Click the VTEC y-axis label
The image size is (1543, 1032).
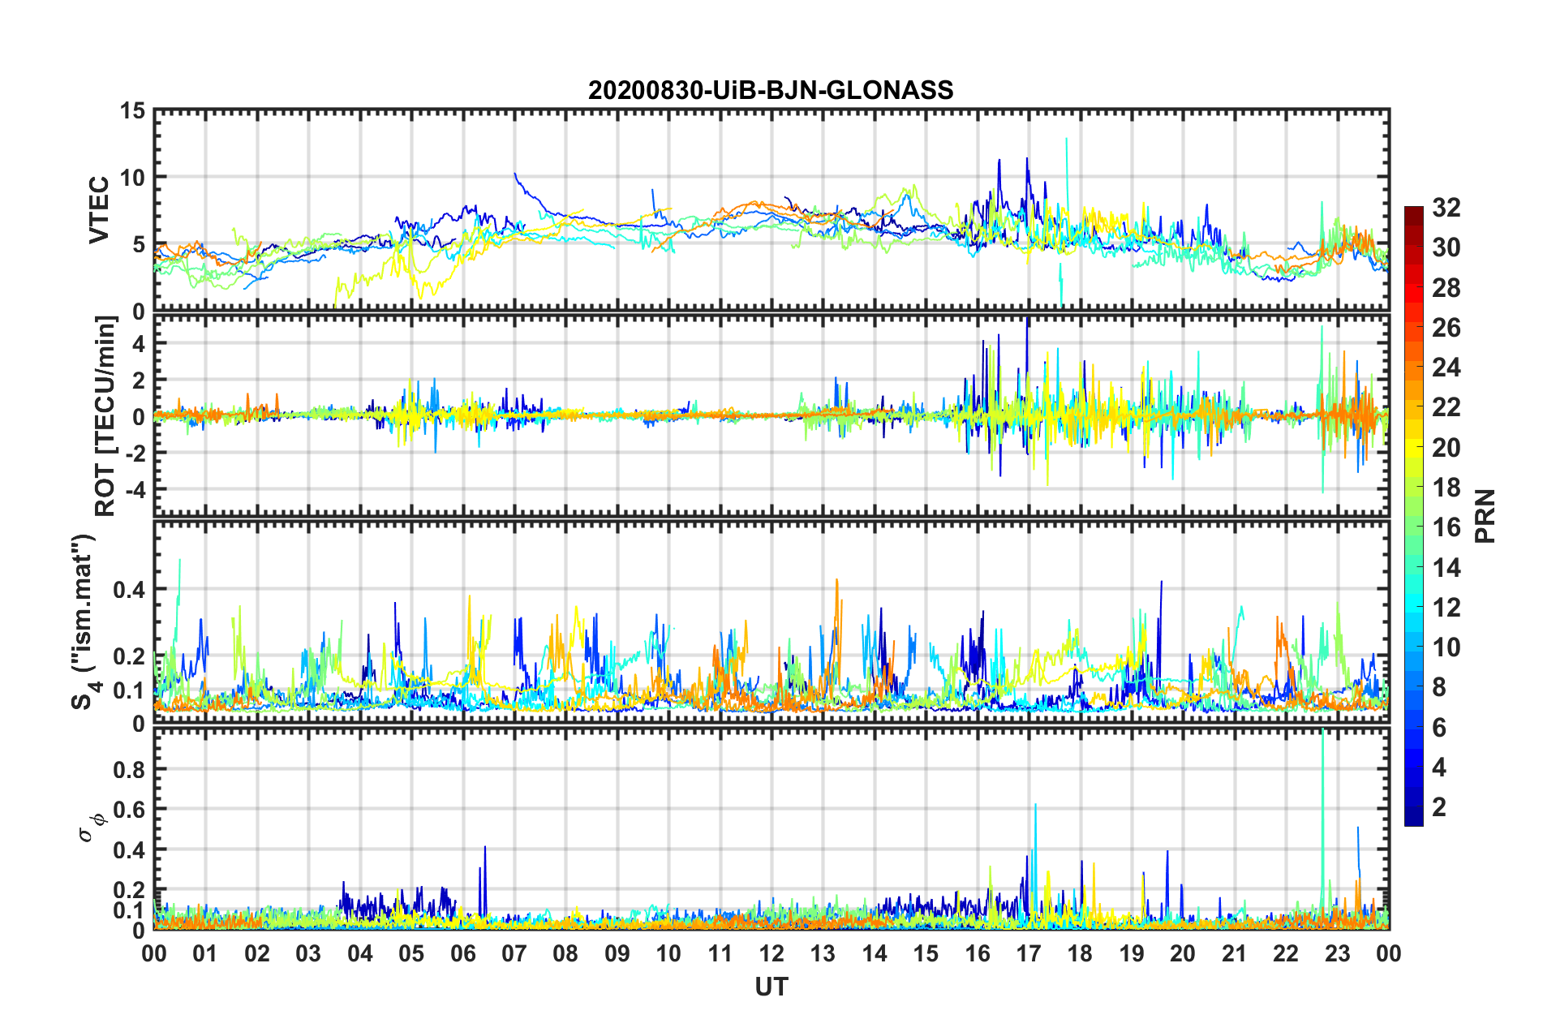pyautogui.click(x=99, y=209)
